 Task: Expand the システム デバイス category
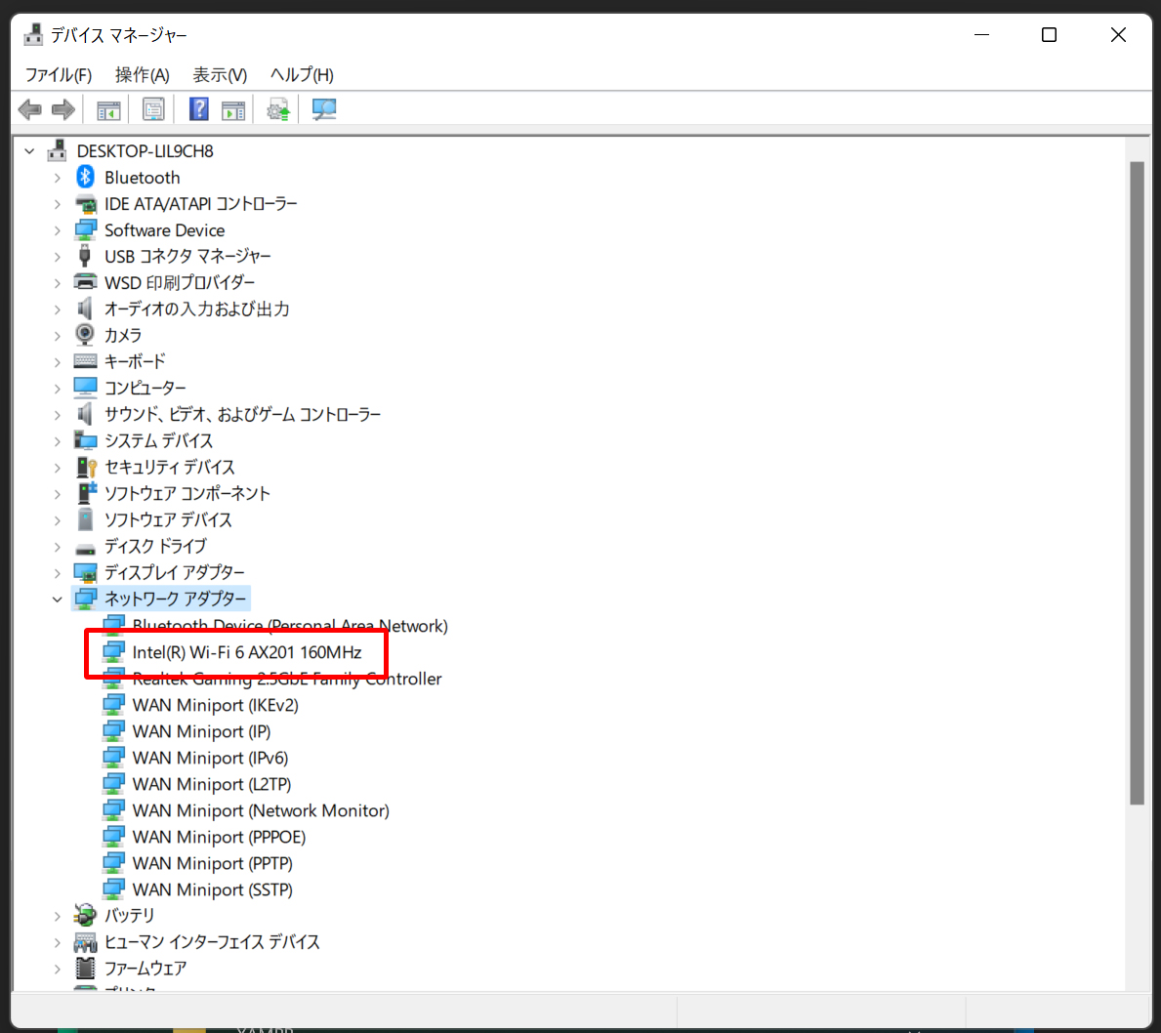coord(58,441)
